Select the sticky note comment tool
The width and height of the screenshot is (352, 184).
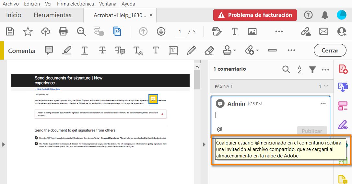pos(49,51)
